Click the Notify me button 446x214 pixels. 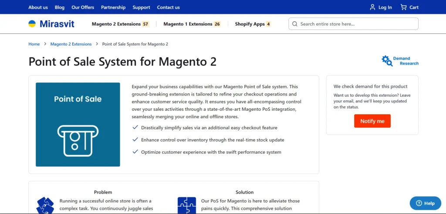(x=372, y=121)
